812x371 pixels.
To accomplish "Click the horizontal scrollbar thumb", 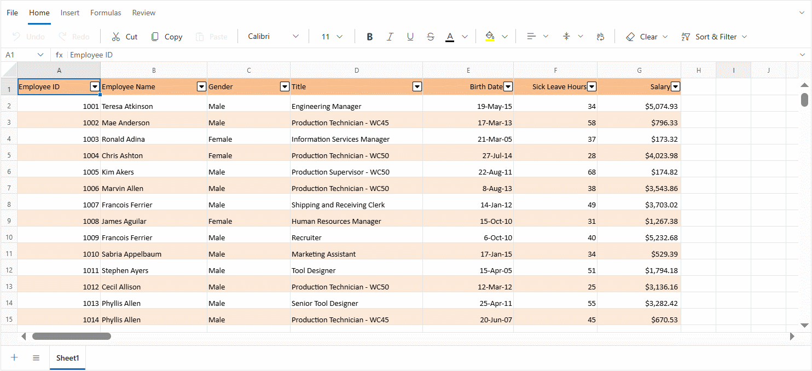I will tap(72, 336).
